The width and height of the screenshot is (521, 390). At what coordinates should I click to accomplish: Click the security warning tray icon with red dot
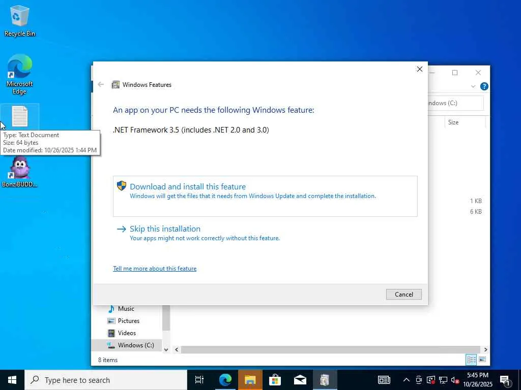pyautogui.click(x=431, y=380)
